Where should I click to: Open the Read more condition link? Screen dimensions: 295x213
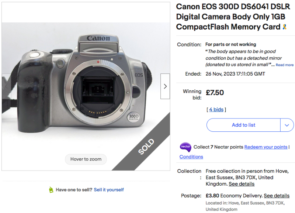pos(285,65)
